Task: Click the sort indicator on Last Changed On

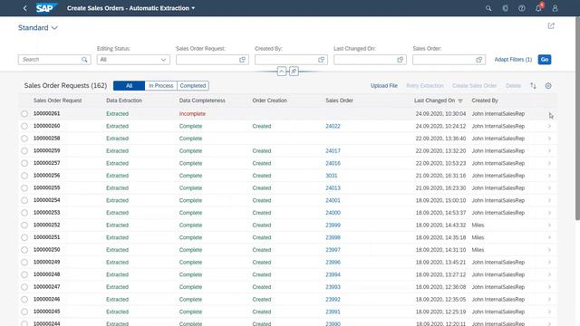Action: (460, 101)
